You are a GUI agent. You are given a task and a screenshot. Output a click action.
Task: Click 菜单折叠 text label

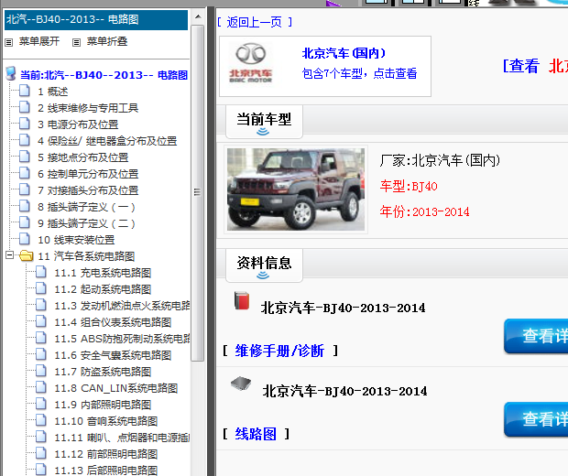[x=107, y=41]
